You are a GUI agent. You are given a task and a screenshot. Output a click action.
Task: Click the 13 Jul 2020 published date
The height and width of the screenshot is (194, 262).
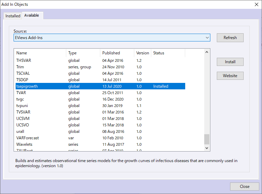pyautogui.click(x=112, y=86)
